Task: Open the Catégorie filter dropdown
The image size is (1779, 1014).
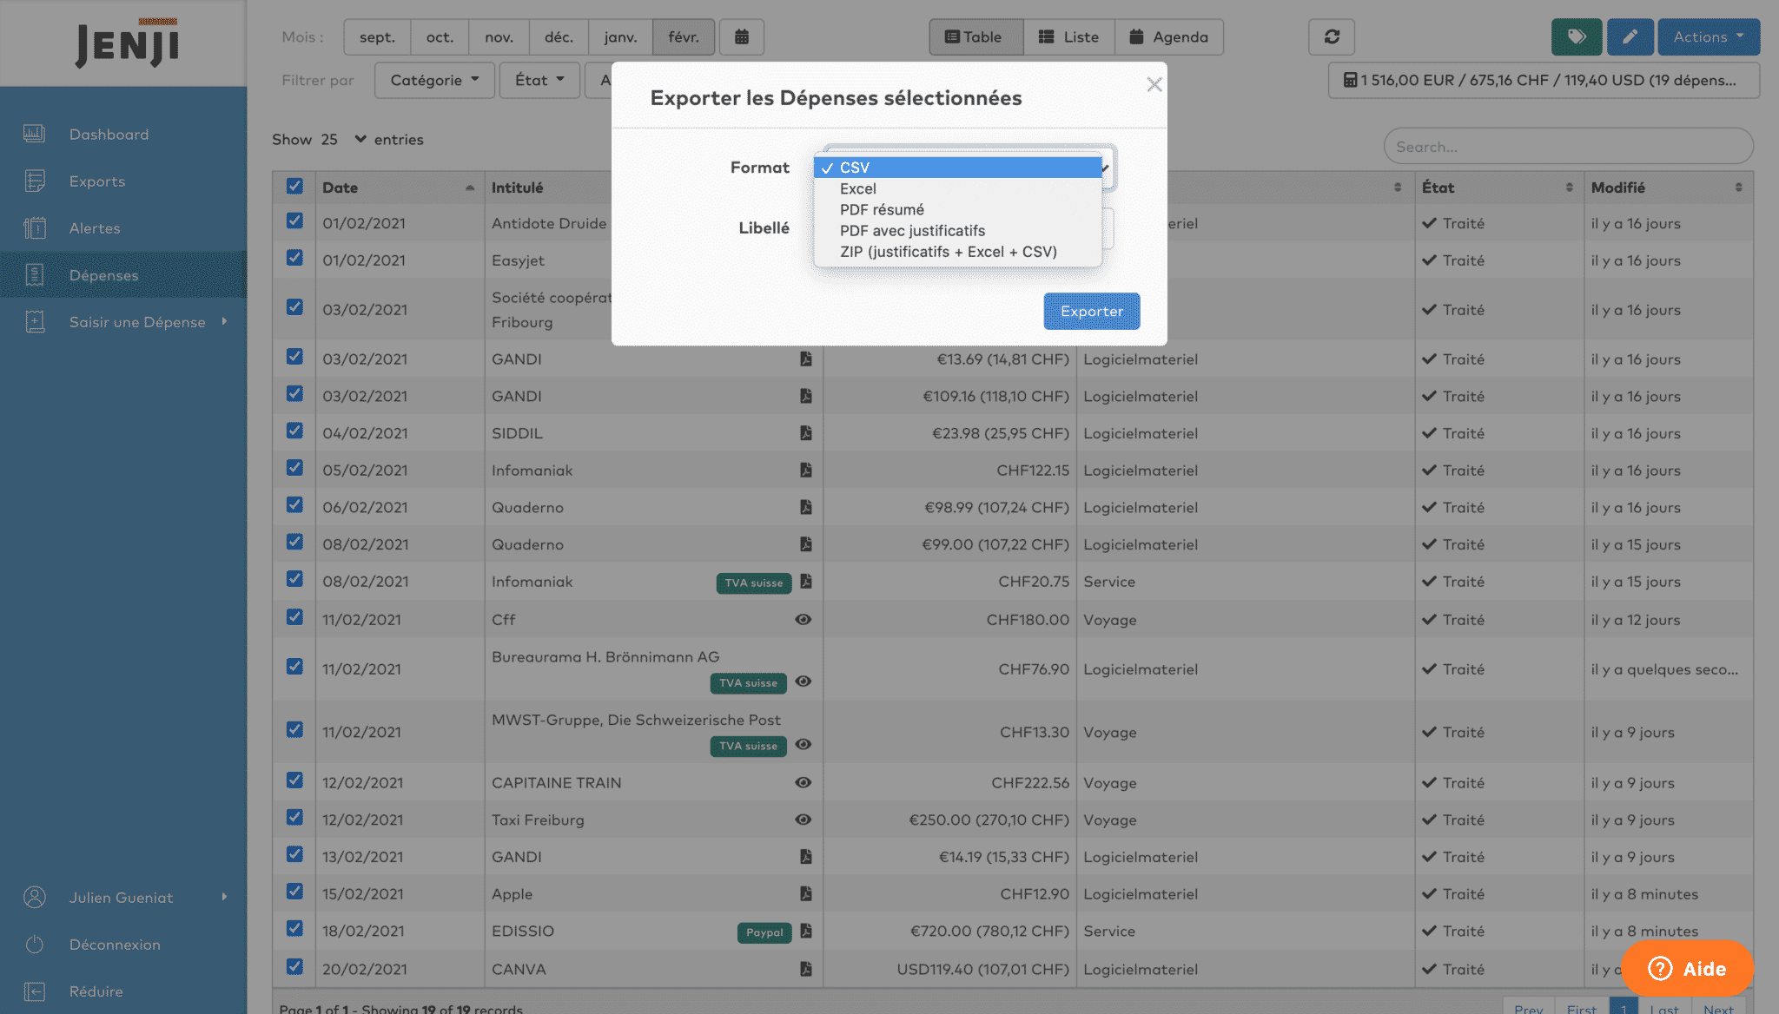Action: coord(434,80)
